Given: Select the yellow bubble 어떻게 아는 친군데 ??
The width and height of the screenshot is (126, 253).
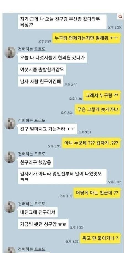Looking at the screenshot, I should 97,193.
